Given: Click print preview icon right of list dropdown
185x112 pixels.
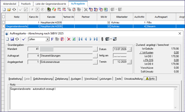Looking at the screenshot, I should 115,39.
